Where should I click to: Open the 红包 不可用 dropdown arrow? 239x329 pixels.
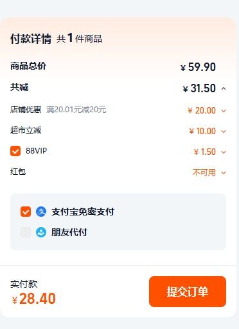coord(224,173)
